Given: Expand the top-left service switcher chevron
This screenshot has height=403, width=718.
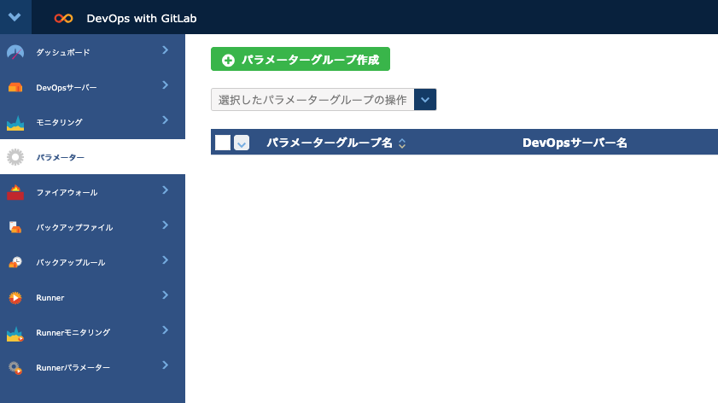Looking at the screenshot, I should pos(15,17).
